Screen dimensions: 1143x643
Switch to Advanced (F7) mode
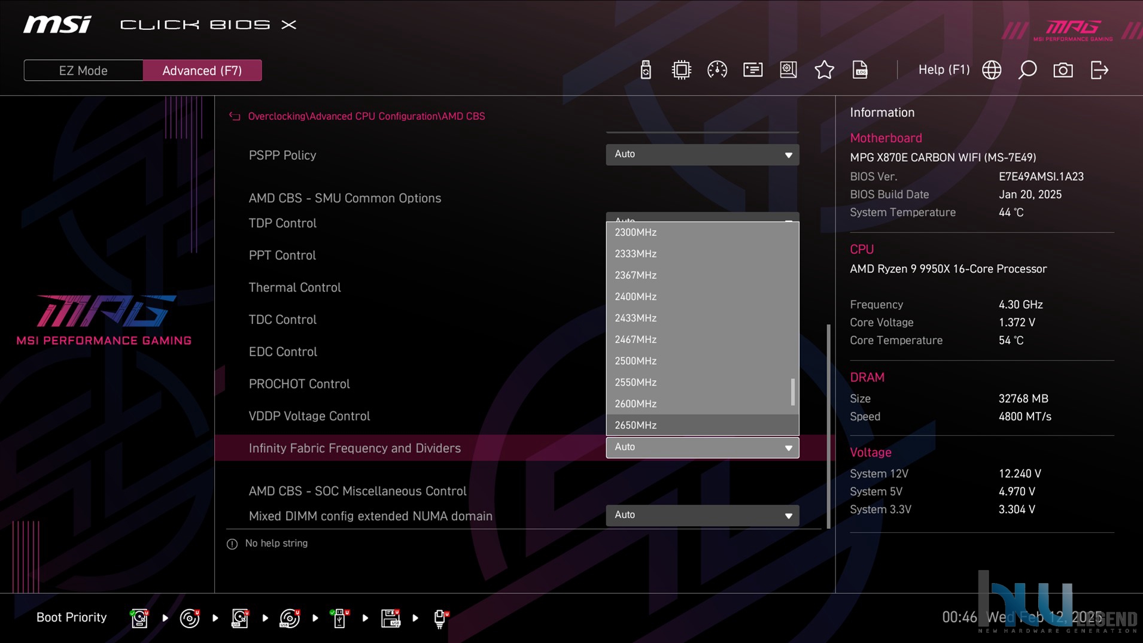(x=202, y=71)
